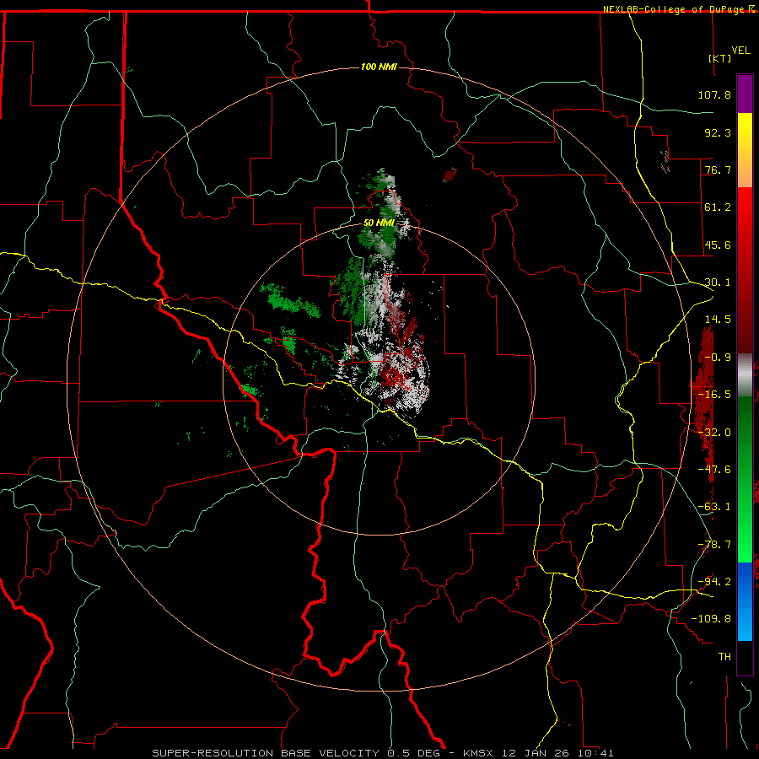Click the 14.5 velocity scale value
The width and height of the screenshot is (759, 759).
point(718,320)
